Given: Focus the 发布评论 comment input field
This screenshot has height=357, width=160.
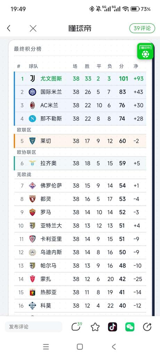Looking at the screenshot, I should (x=33, y=327).
